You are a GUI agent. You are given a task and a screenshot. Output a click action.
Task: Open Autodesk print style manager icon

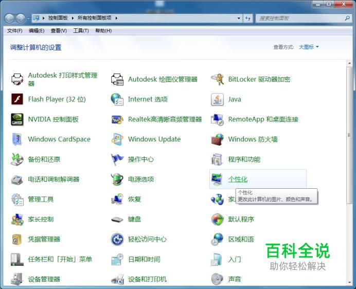(17, 79)
